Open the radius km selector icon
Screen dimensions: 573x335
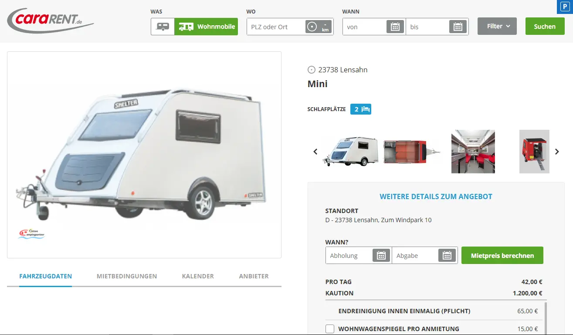[319, 27]
